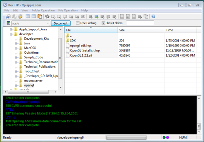This screenshot has width=204, height=142.
Task: Click the gray folder icon with a pencil
Action: (65, 17)
